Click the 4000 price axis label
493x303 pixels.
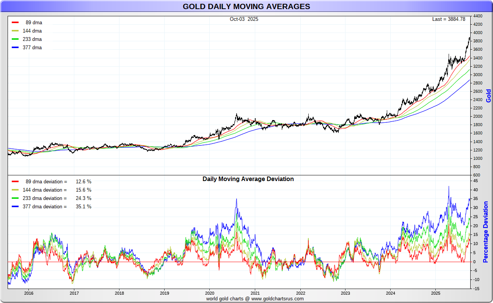(478, 33)
